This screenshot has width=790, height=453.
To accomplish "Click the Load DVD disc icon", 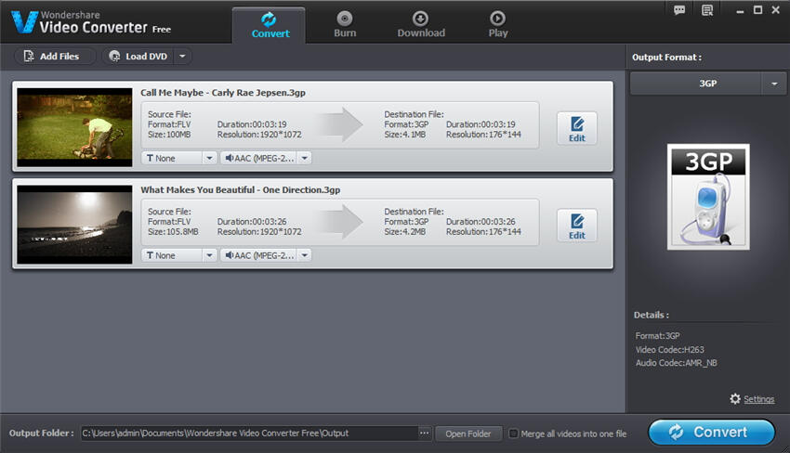I will pos(115,56).
